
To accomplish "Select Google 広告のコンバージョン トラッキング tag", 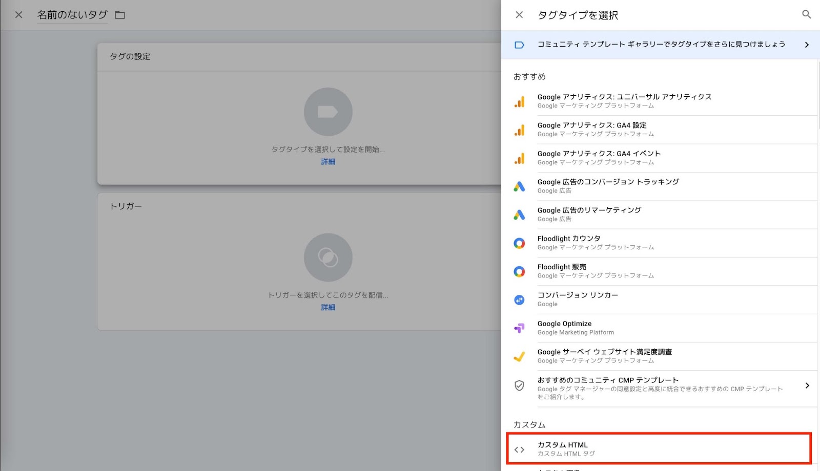I will (660, 186).
